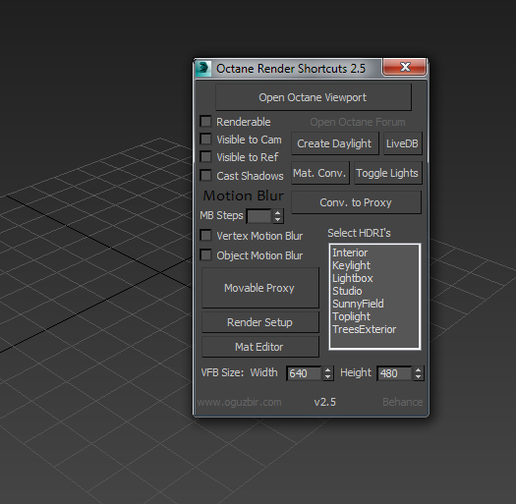Open Octane Viewport
516x504 pixels.
pos(314,97)
